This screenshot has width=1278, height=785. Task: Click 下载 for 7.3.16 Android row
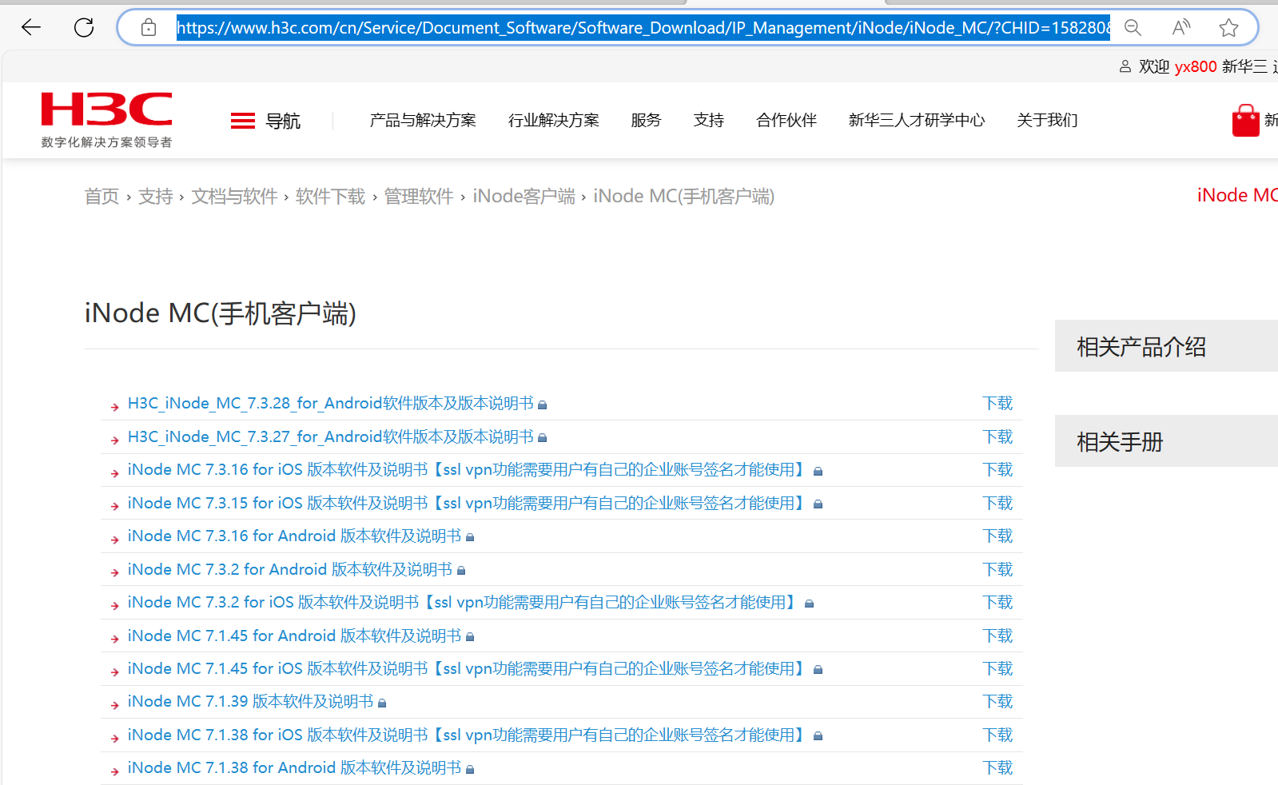[997, 536]
